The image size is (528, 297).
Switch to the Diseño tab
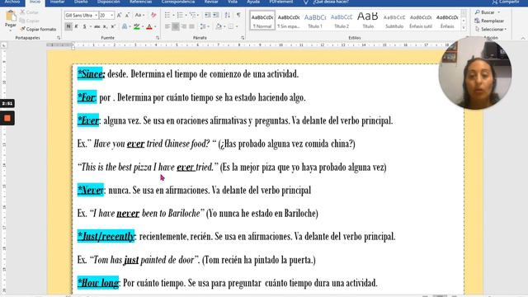(81, 2)
